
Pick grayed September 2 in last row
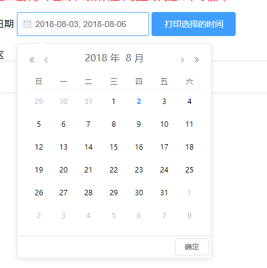(x=38, y=216)
